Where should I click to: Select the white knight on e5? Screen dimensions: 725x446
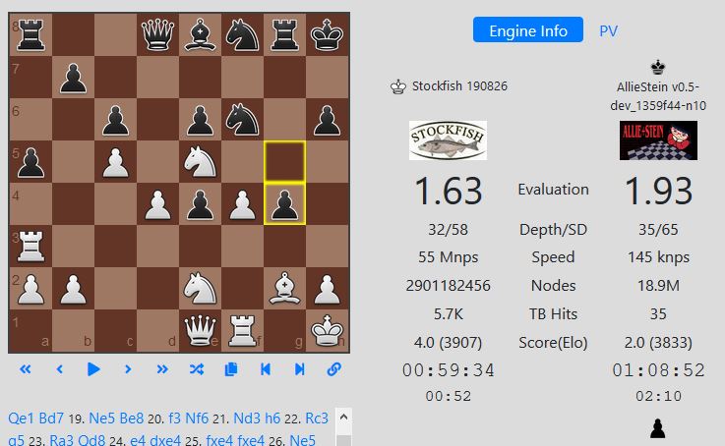(201, 161)
